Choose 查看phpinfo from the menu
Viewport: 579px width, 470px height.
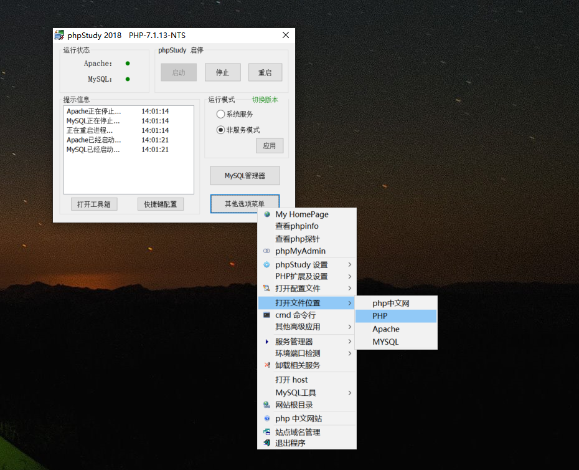[307, 226]
